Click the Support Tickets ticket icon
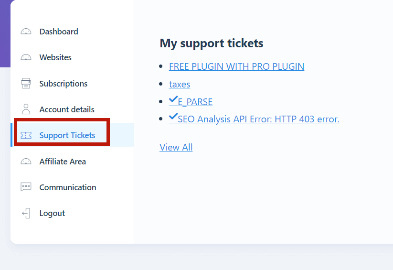This screenshot has width=393, height=270. click(26, 135)
